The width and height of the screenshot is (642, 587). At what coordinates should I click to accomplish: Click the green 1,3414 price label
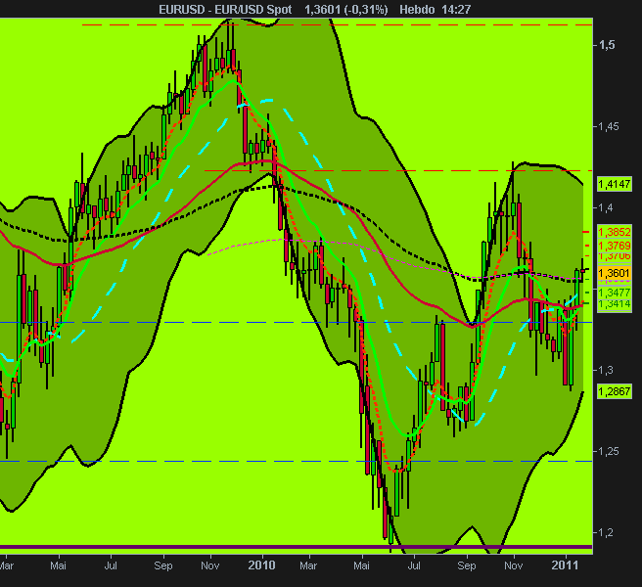(x=615, y=304)
